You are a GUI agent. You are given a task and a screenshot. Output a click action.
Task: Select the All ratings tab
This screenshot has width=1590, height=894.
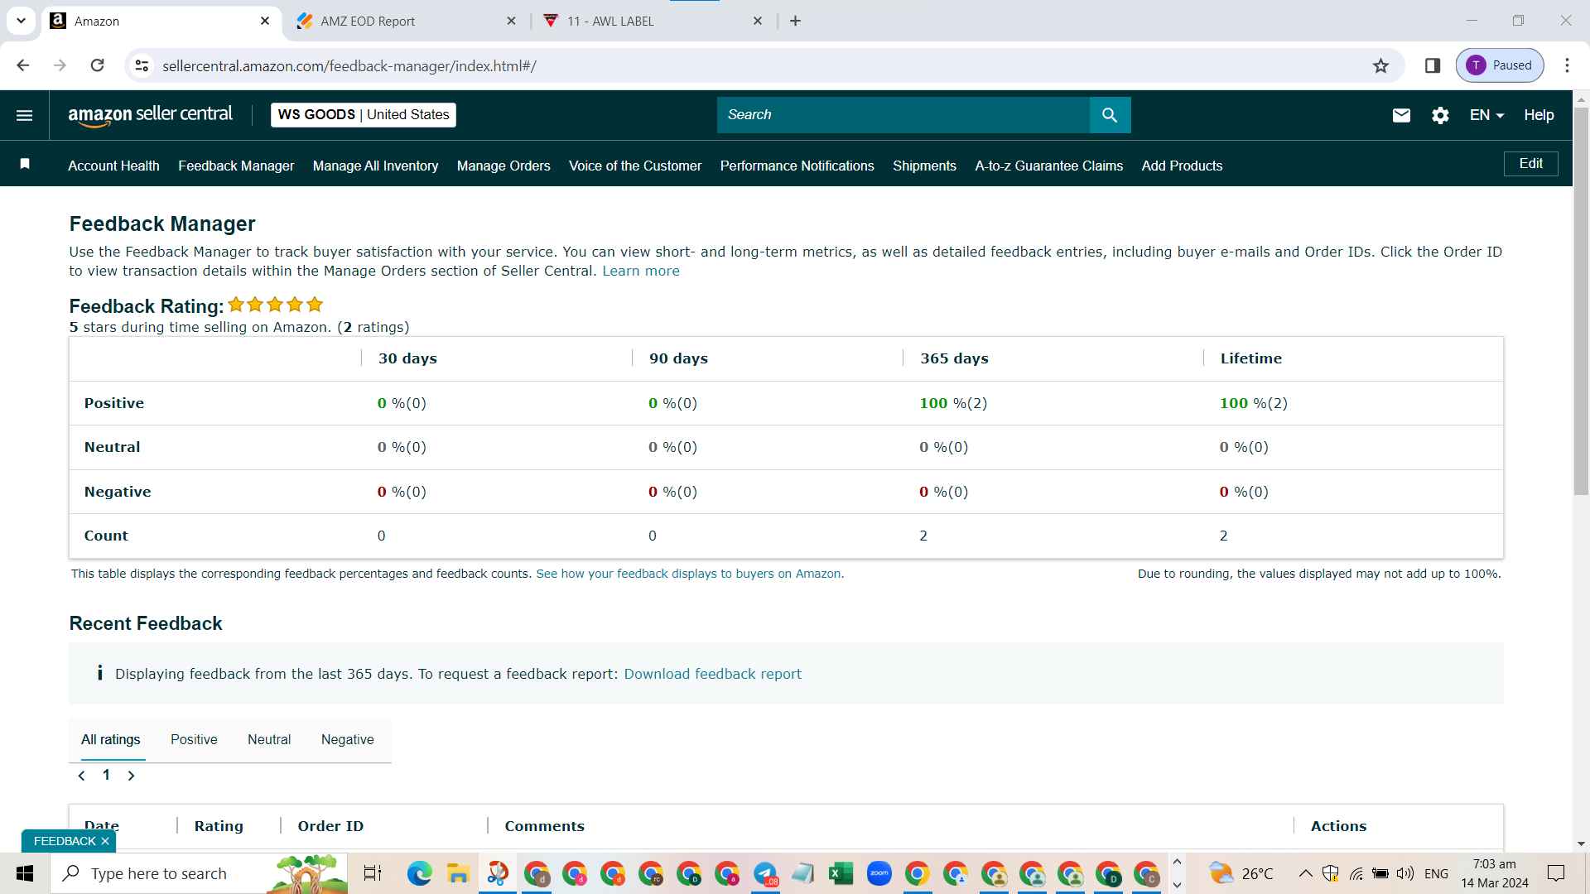(111, 739)
